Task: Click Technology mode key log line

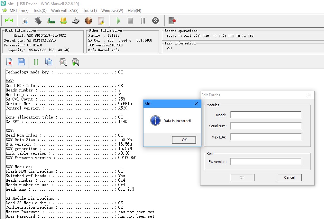Action: click(x=64, y=72)
